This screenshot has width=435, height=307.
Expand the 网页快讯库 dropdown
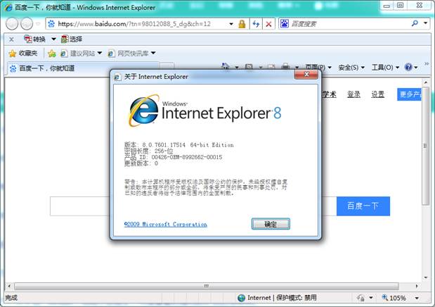132,54
